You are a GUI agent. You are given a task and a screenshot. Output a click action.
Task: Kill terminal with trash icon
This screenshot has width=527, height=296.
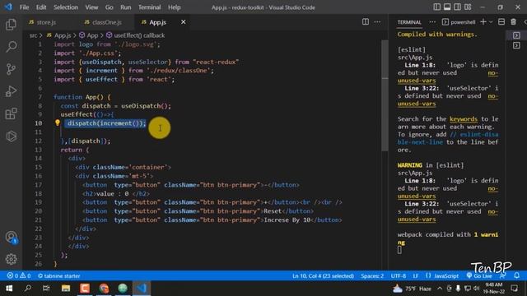coord(513,22)
